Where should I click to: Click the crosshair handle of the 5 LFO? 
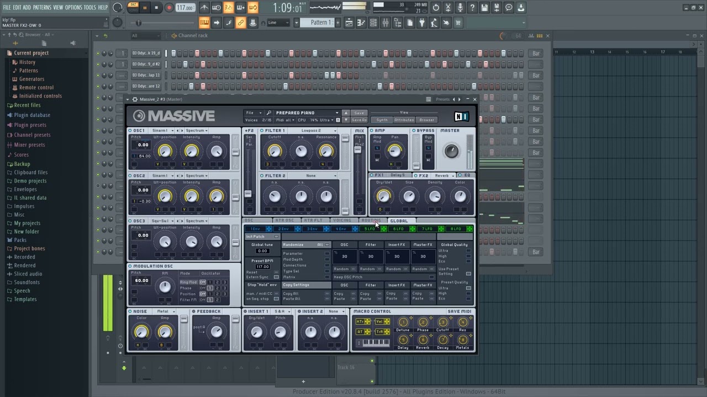tap(384, 229)
